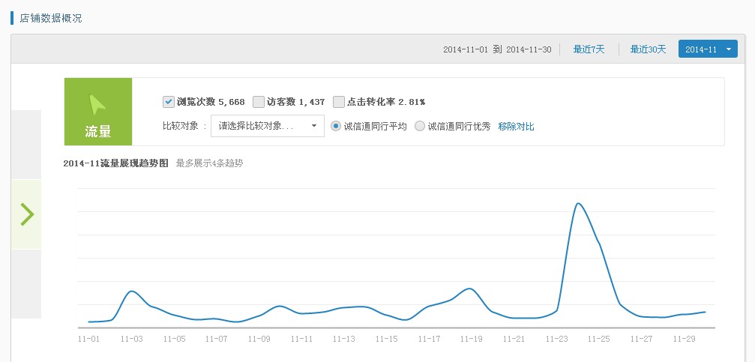Switch to 最近30天 date range
Image resolution: width=755 pixels, height=362 pixels.
(648, 49)
